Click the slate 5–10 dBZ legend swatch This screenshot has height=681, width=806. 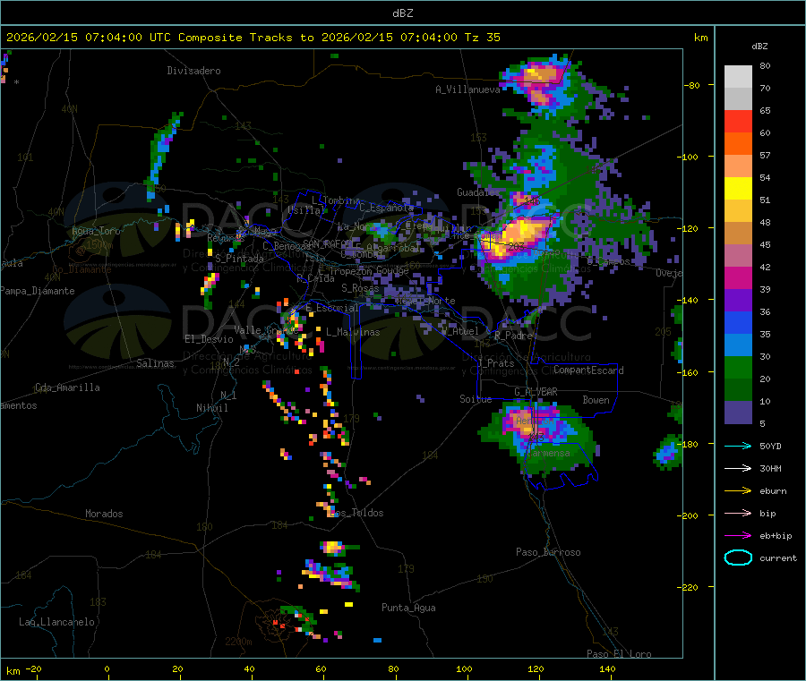click(738, 413)
